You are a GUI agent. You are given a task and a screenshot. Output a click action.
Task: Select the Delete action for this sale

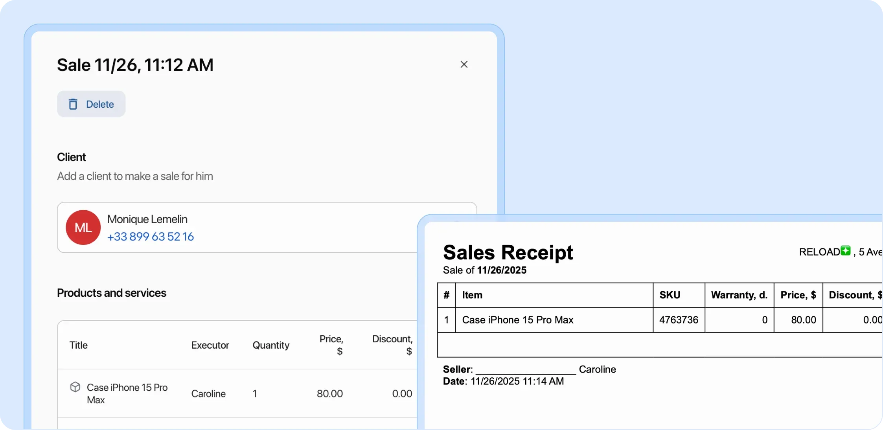point(91,104)
